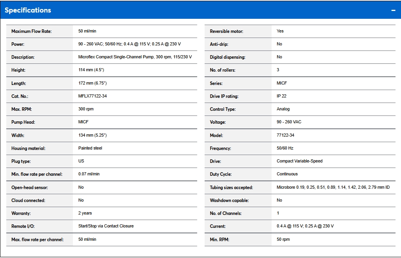401x258 pixels.
Task: Select the Continuous duty cycle value
Action: click(x=287, y=174)
